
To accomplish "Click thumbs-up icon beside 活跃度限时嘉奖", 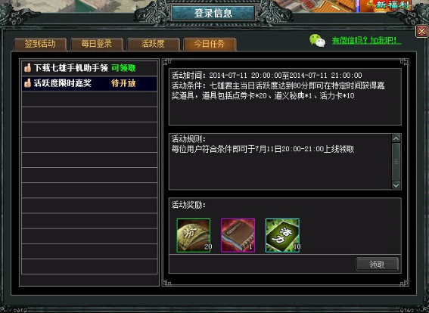I will click(27, 83).
